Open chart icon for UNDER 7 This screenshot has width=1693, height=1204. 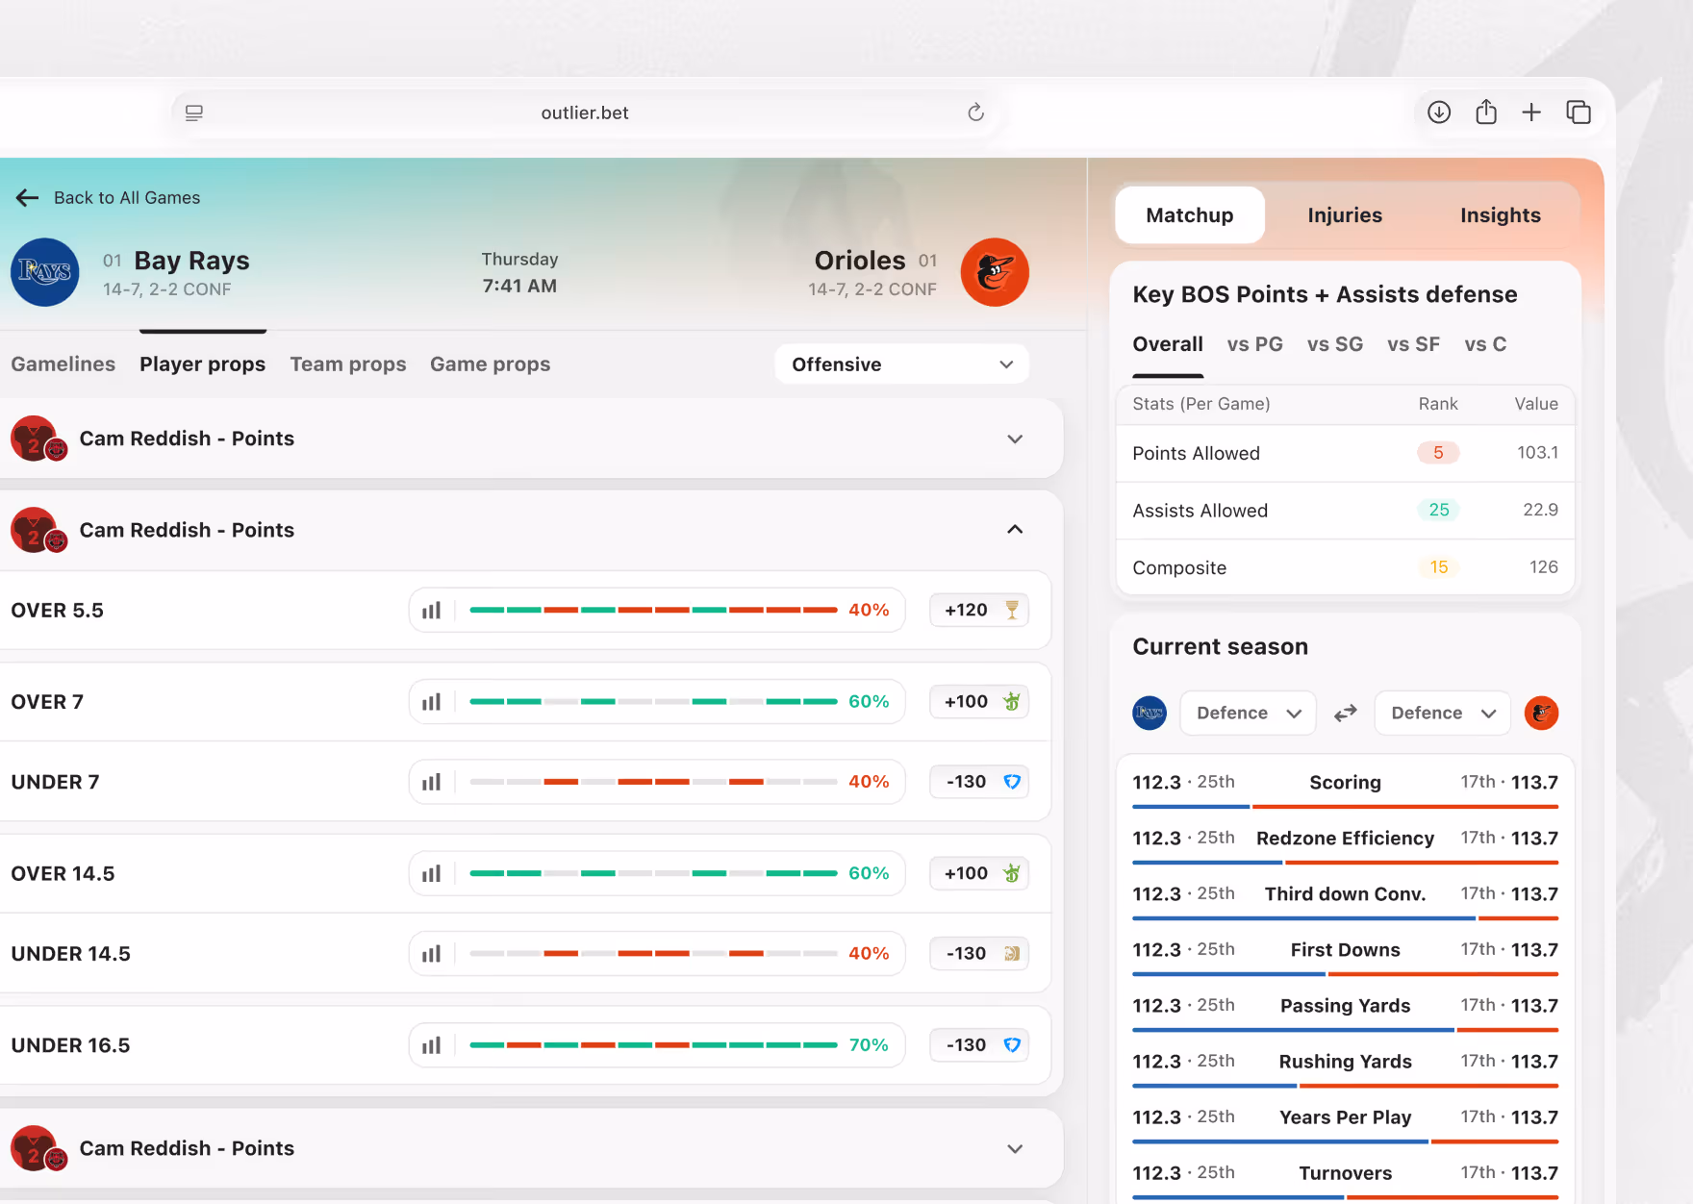432,782
